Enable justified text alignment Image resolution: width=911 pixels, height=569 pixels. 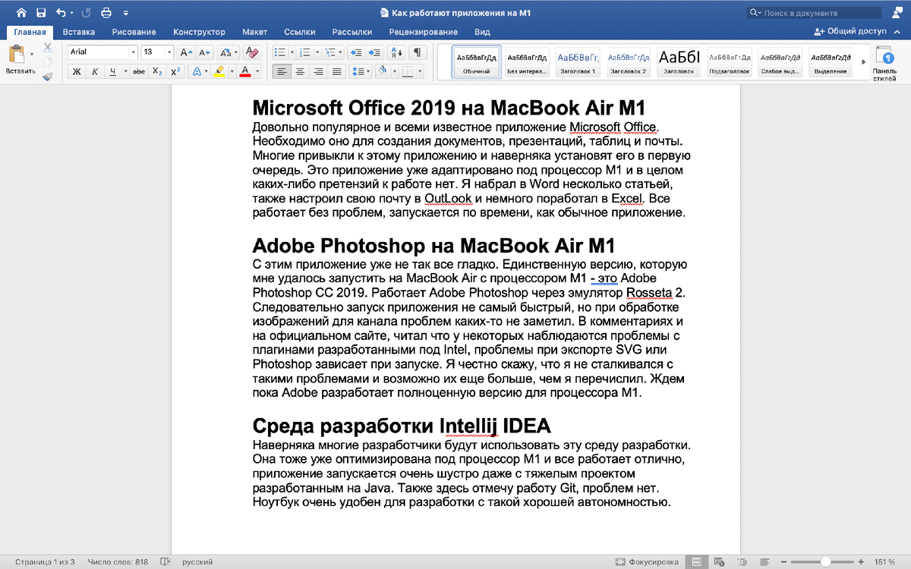(336, 71)
